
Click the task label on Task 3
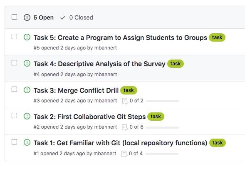[129, 90]
